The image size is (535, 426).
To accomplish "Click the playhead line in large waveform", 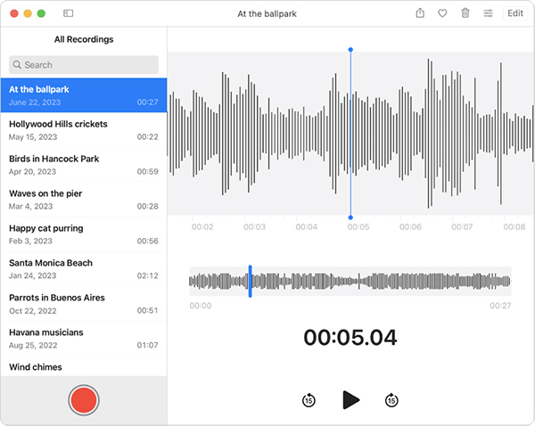I will (350, 134).
